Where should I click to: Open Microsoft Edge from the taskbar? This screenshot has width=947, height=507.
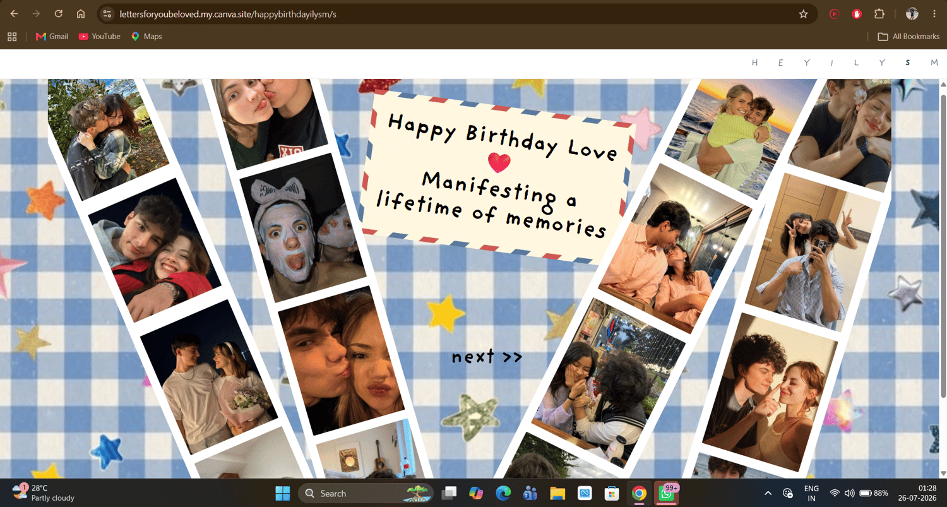click(503, 493)
